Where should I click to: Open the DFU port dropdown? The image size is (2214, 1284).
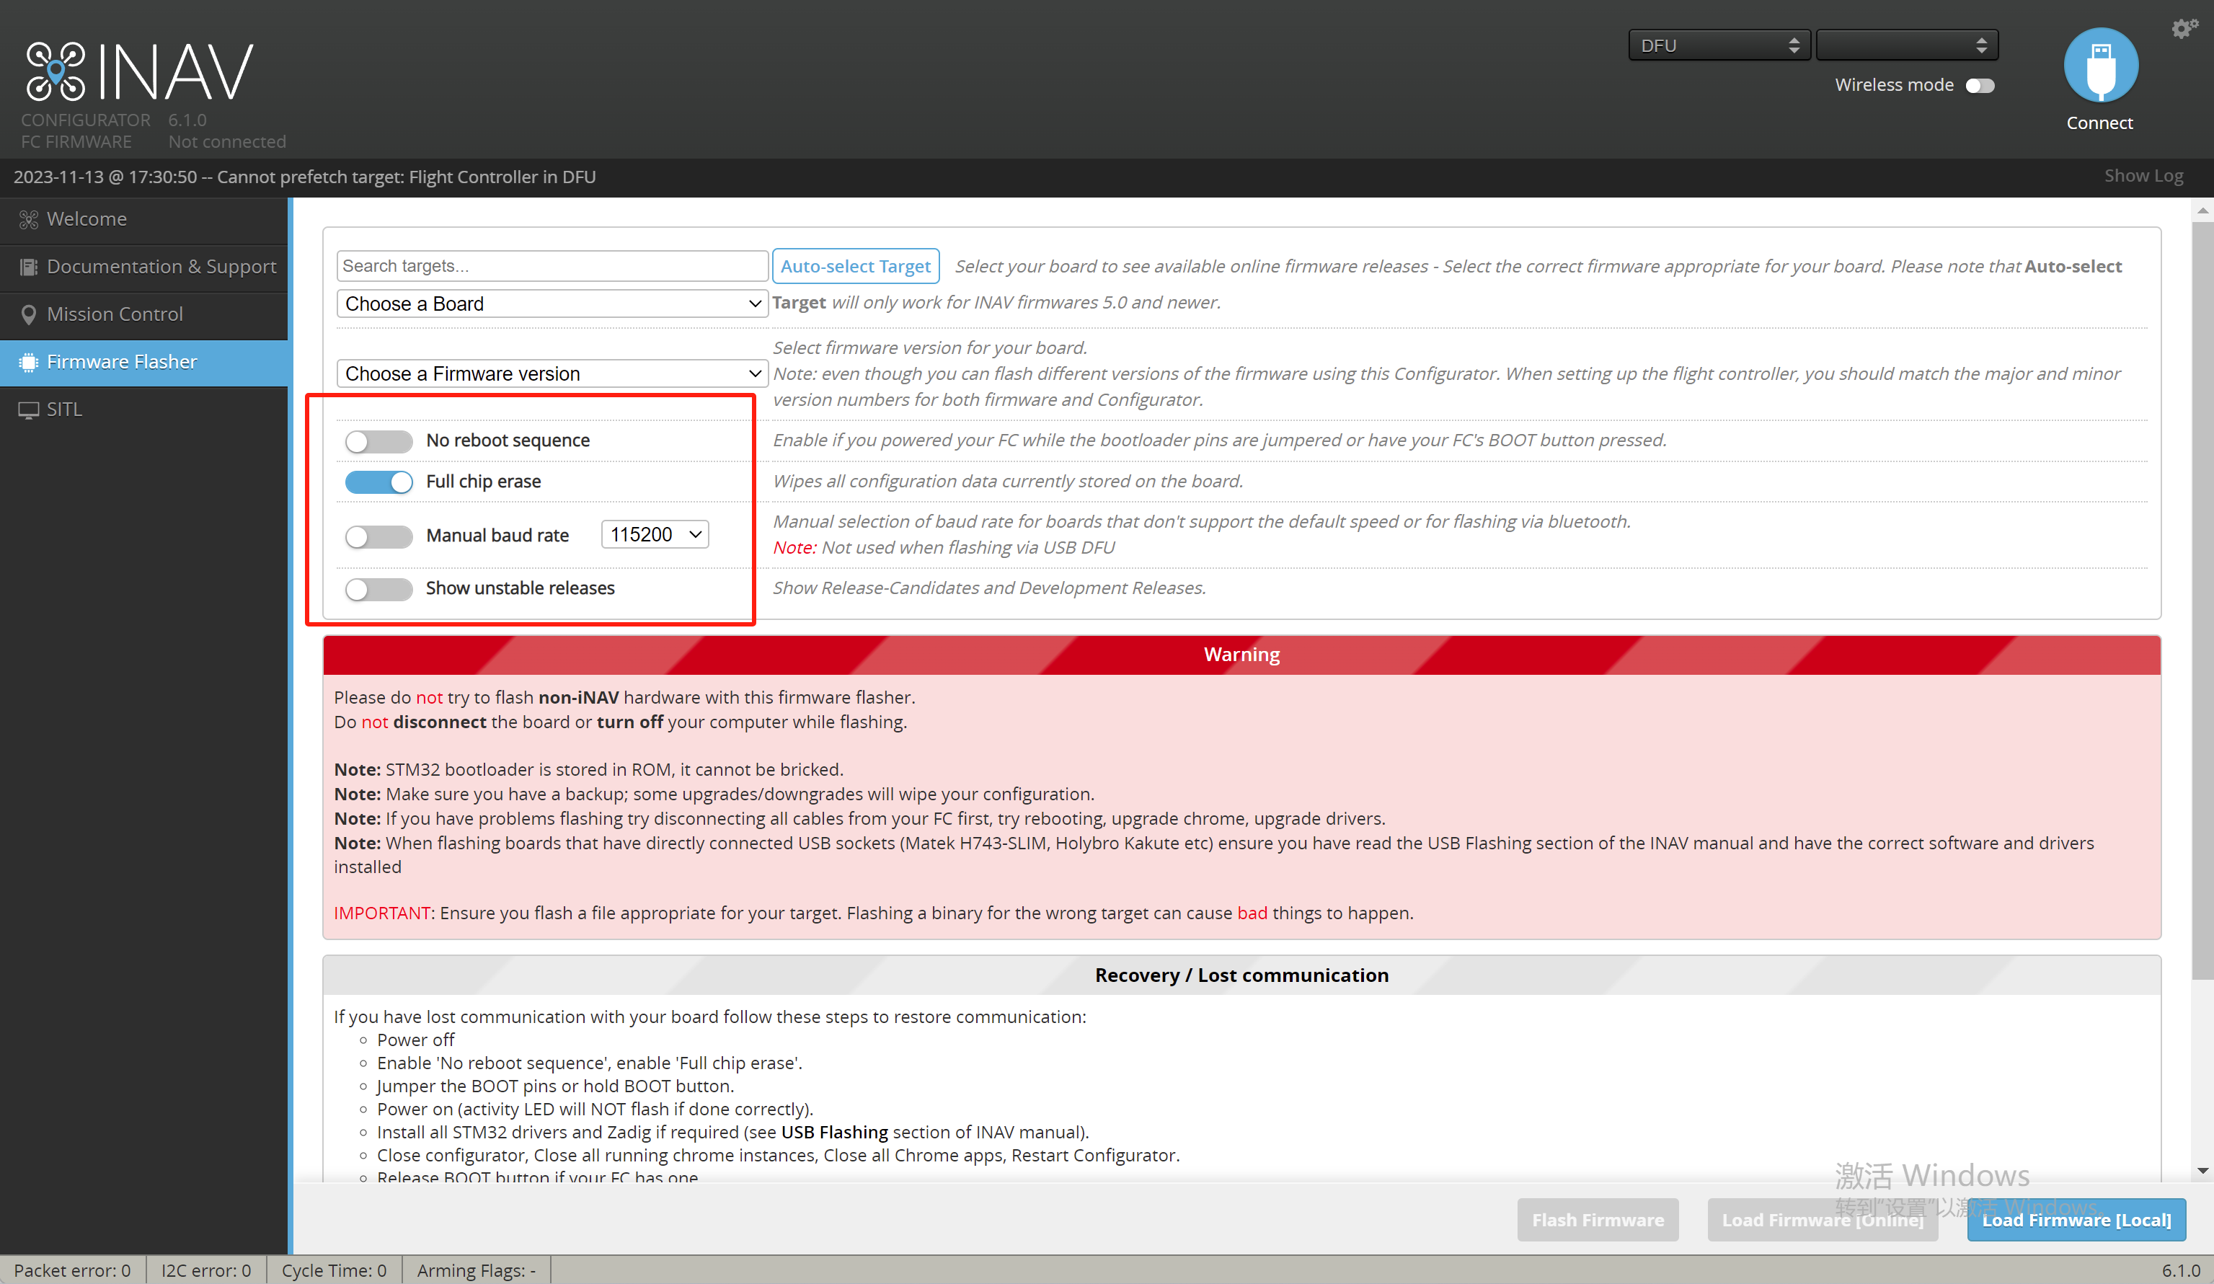(1719, 45)
